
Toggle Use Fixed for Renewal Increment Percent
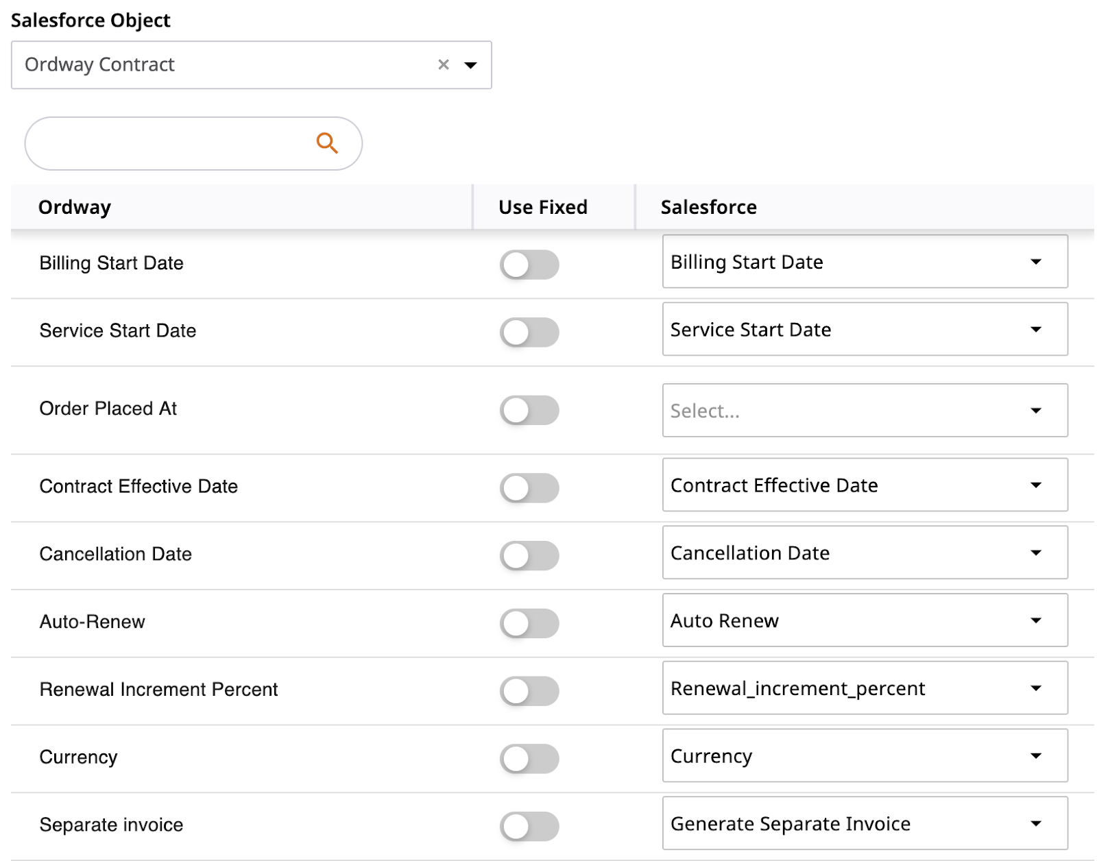click(529, 691)
